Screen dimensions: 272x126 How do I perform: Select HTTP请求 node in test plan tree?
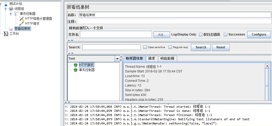(32, 24)
